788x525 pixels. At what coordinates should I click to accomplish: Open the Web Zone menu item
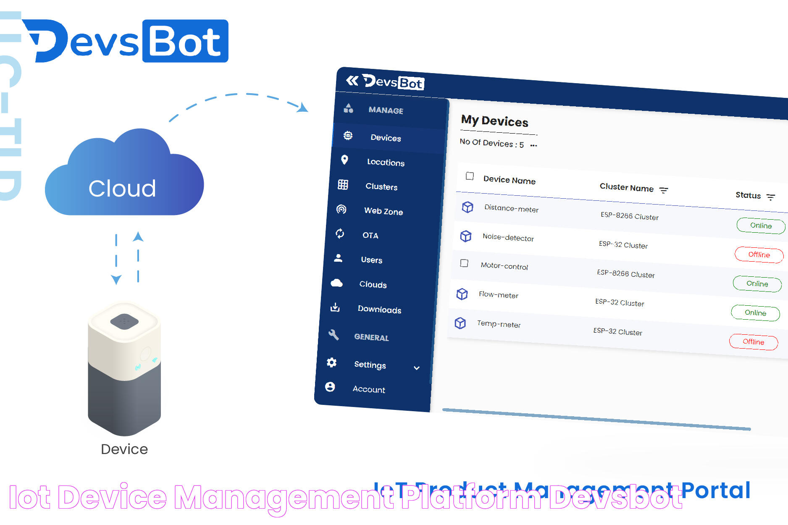(x=383, y=211)
